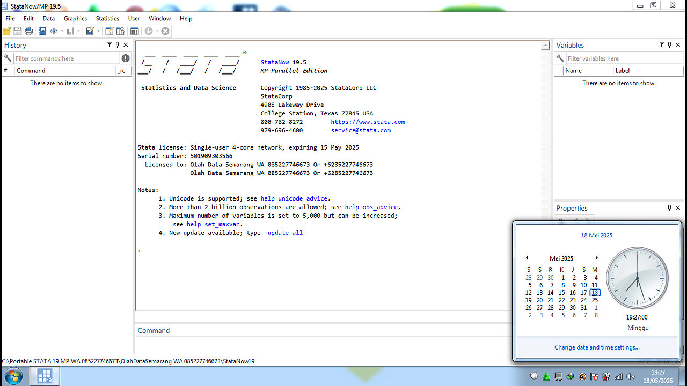Open the Window menu

click(x=160, y=18)
